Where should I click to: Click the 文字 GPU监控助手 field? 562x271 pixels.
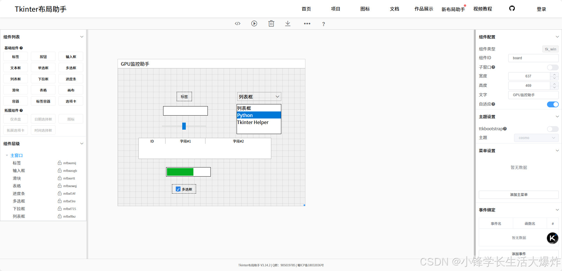[533, 95]
